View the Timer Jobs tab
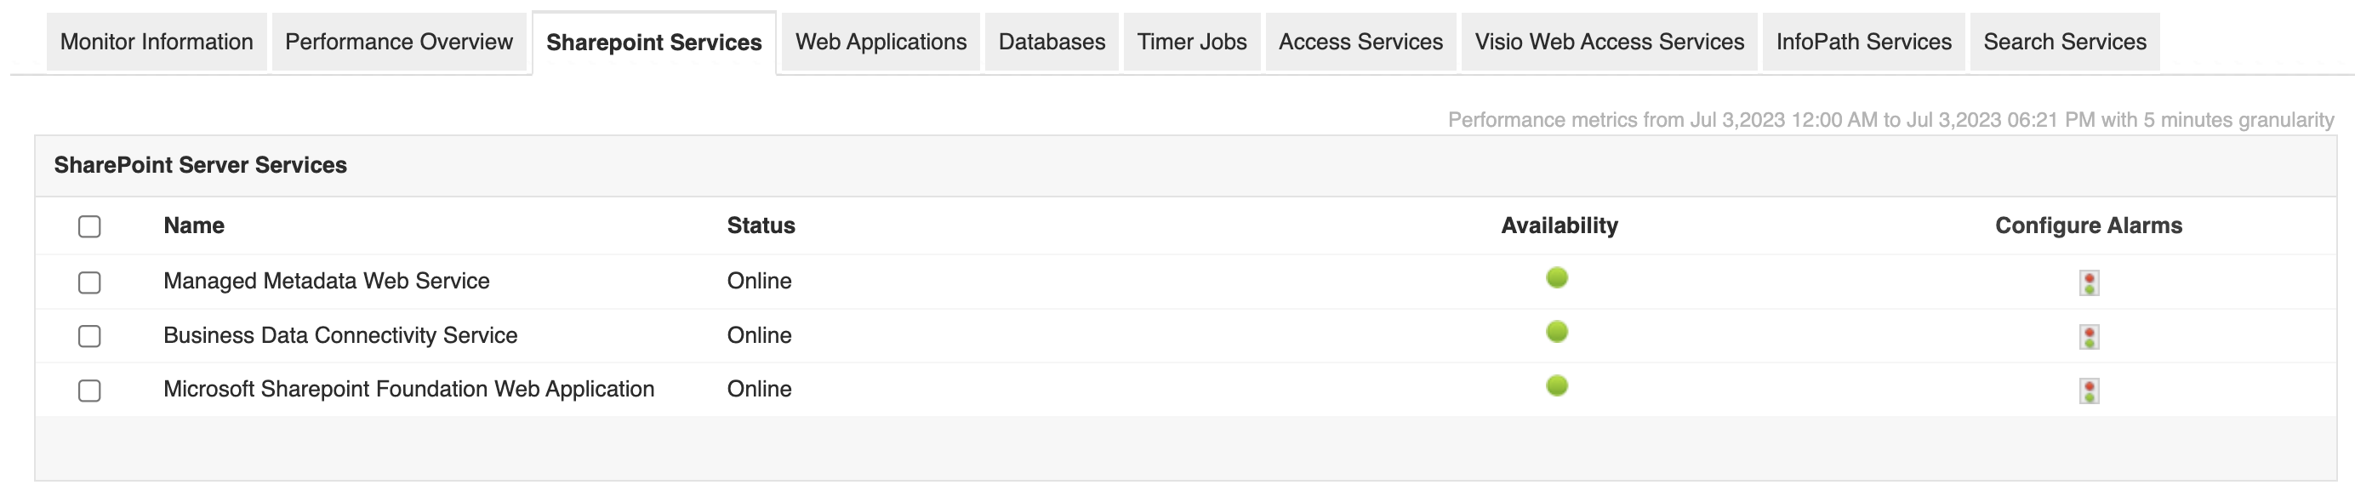 (x=1191, y=42)
